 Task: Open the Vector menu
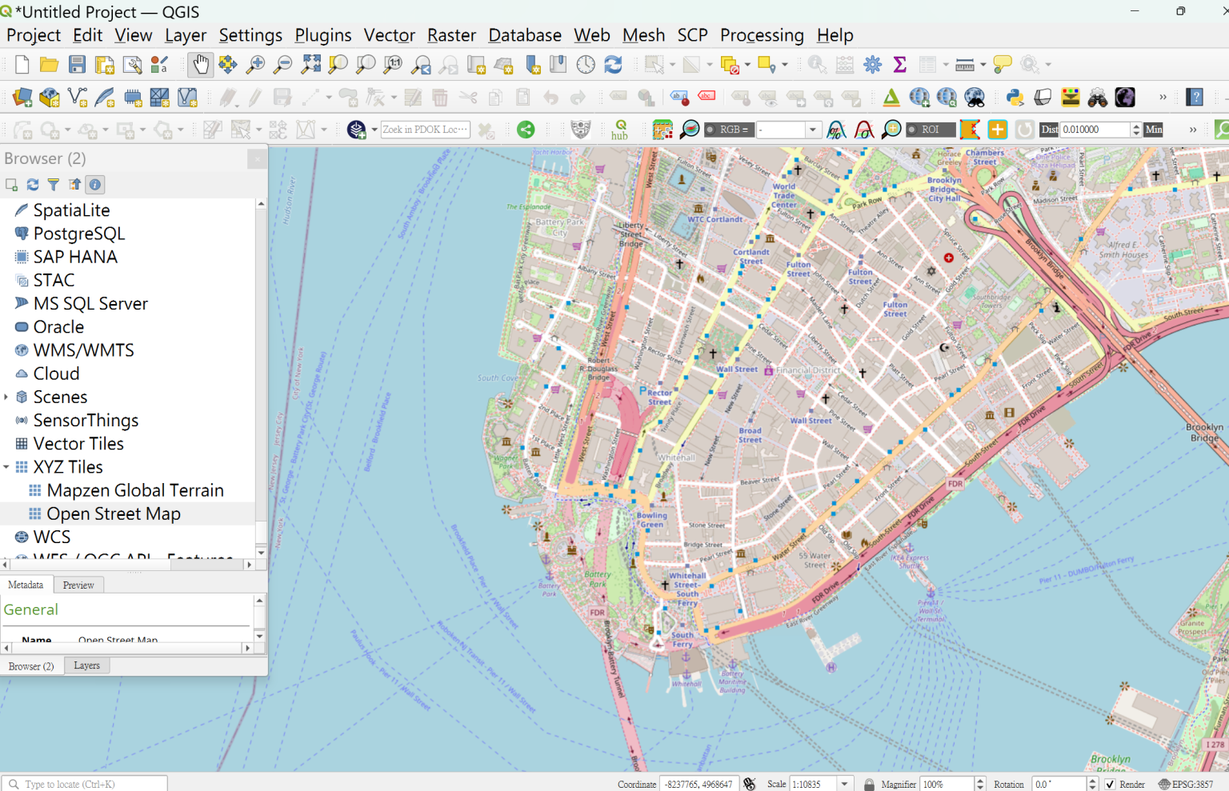click(x=390, y=35)
